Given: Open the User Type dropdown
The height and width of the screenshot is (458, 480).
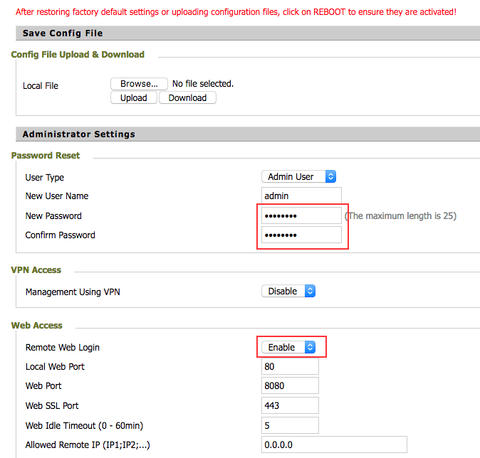Looking at the screenshot, I should (x=298, y=177).
